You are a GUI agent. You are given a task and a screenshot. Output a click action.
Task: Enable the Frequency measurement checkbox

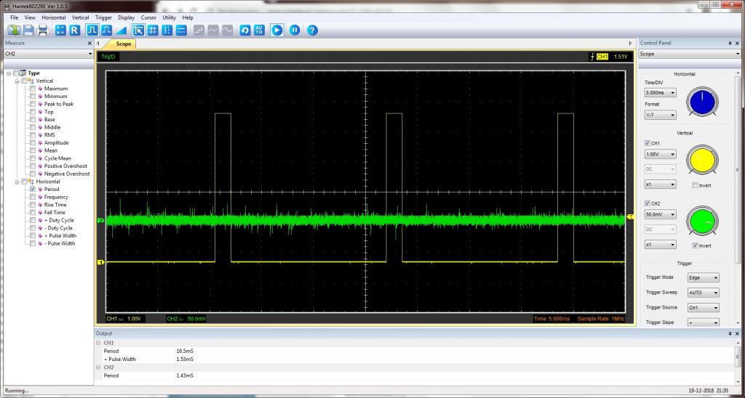[x=32, y=197]
